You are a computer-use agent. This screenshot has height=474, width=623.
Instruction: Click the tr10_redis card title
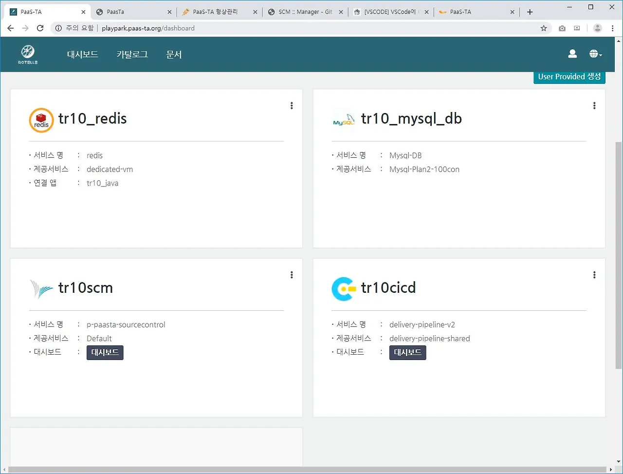point(92,119)
